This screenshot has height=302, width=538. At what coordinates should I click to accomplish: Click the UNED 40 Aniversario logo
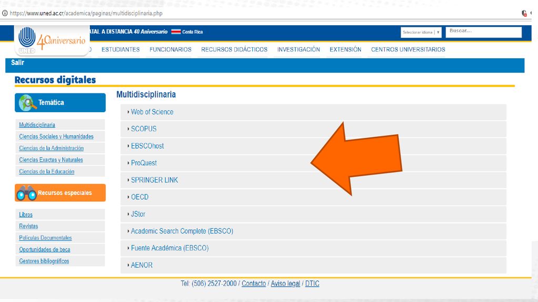(x=52, y=40)
